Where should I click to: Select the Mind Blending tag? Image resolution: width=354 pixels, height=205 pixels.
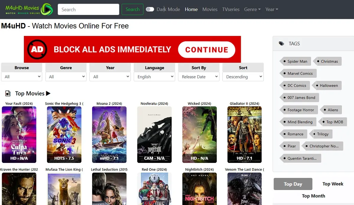tap(298, 122)
